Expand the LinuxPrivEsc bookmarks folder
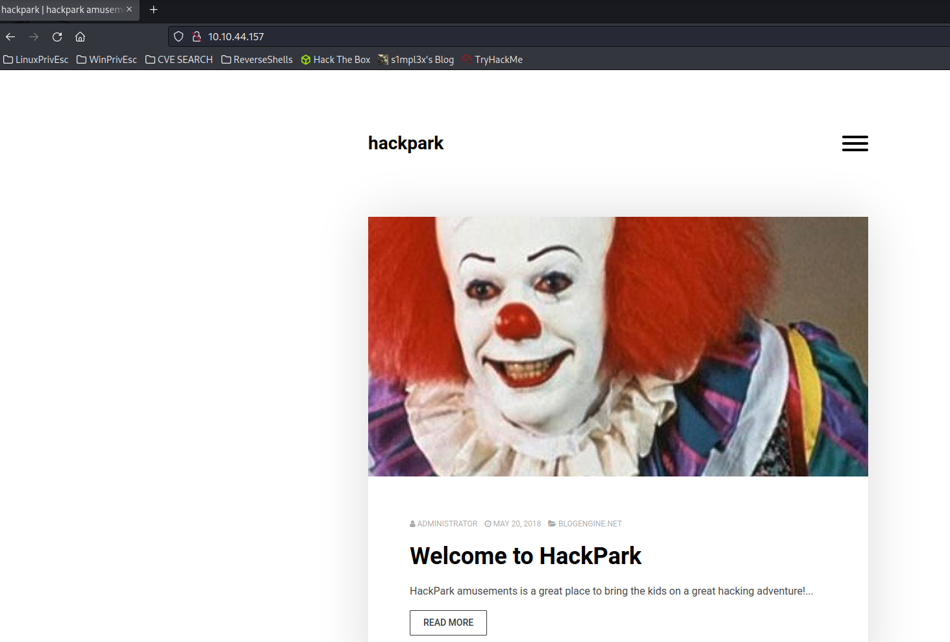The image size is (950, 642). click(36, 60)
